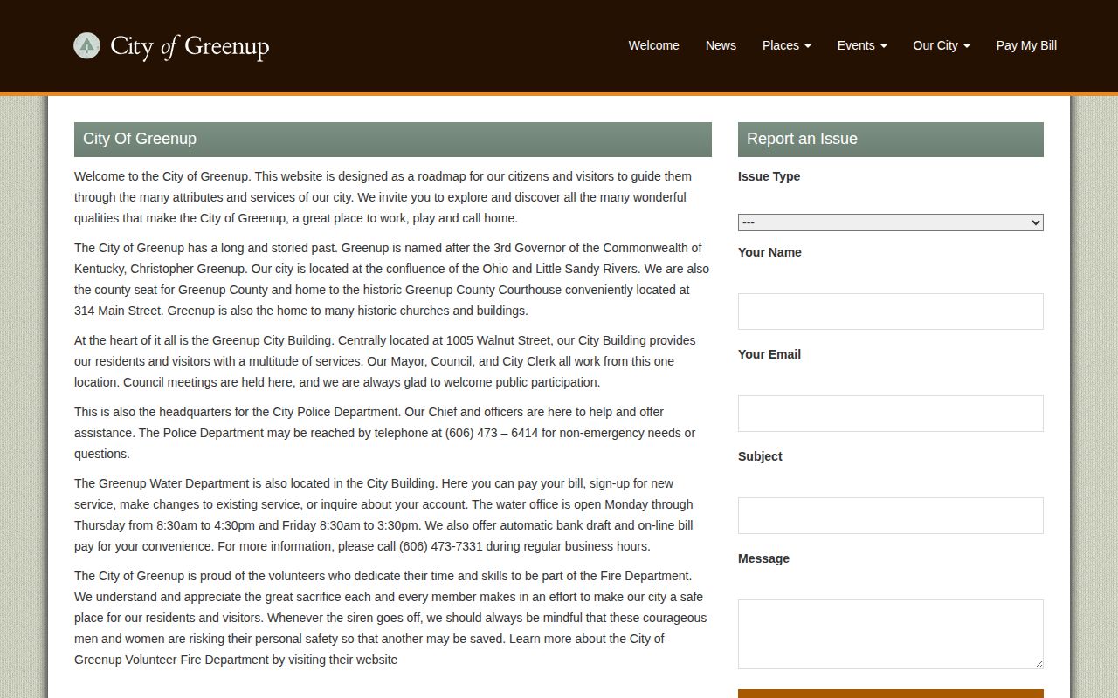Click the 'Issue Type' field label
The height and width of the screenshot is (698, 1118).
(x=769, y=176)
